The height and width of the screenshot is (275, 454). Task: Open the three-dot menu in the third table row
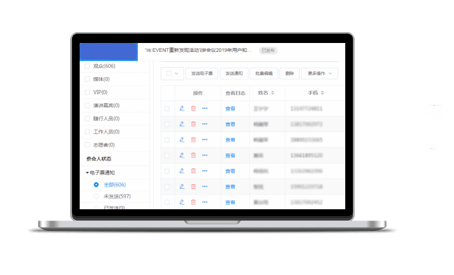(205, 140)
